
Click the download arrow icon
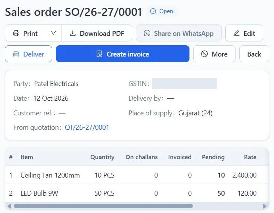[73, 33]
